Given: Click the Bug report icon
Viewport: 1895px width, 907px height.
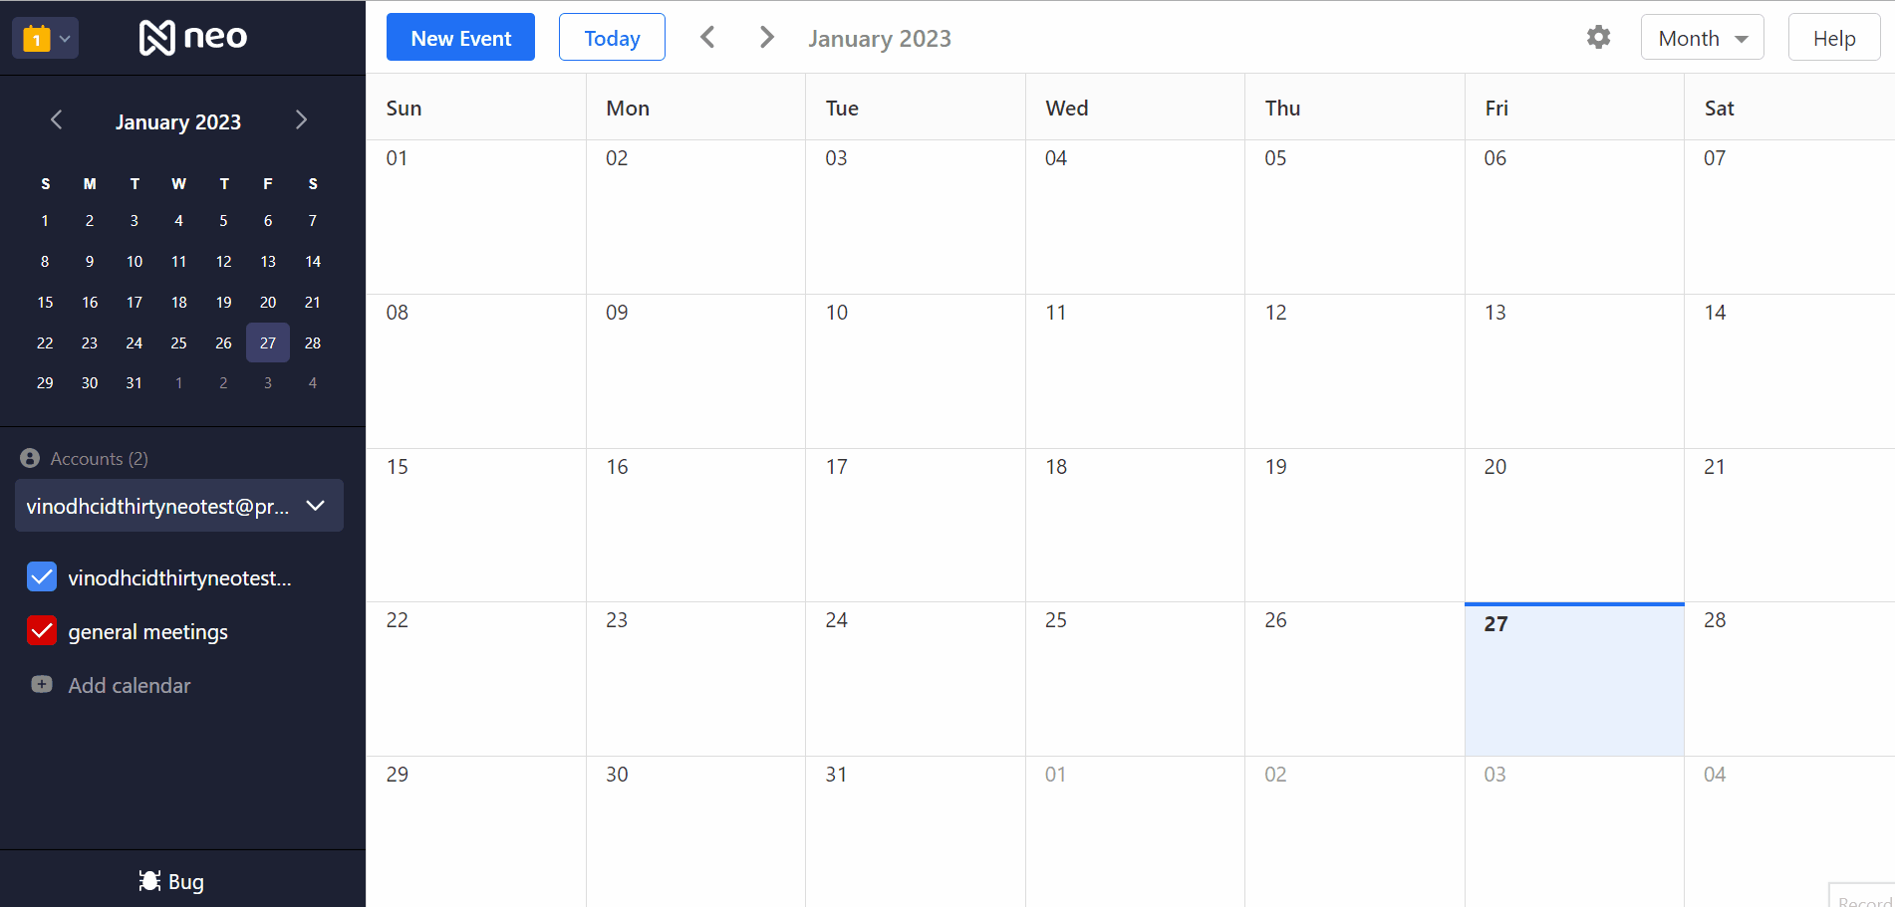Looking at the screenshot, I should [x=149, y=881].
